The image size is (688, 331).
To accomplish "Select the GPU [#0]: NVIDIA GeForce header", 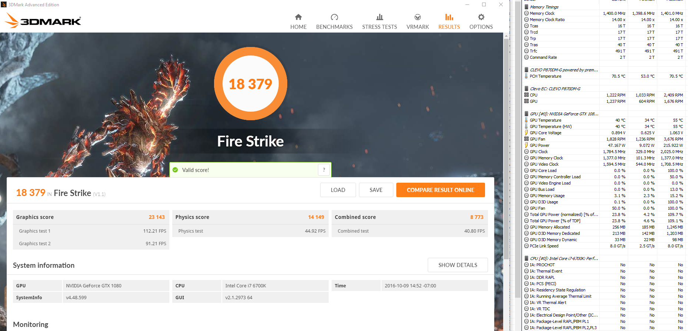I will pyautogui.click(x=564, y=114).
